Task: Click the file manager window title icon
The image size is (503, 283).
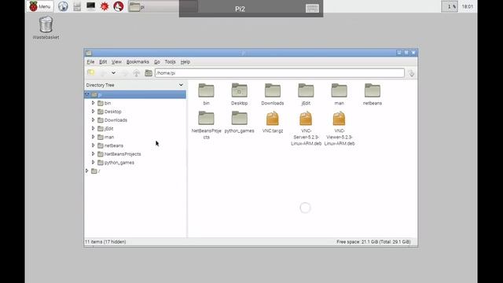Action: [89, 53]
